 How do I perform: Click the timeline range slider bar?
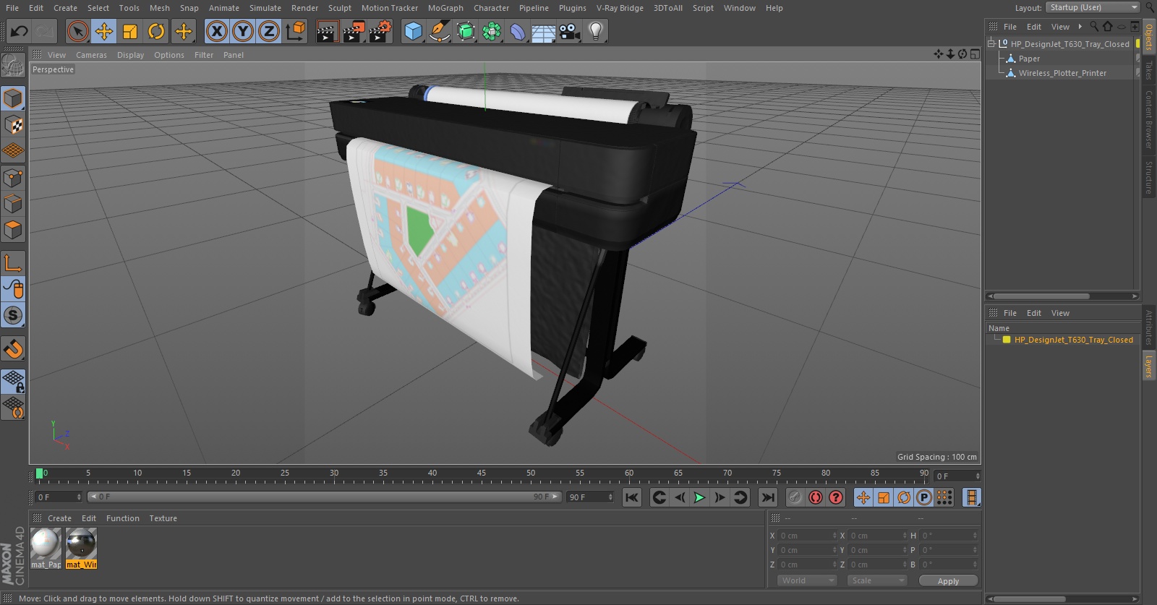click(x=325, y=497)
